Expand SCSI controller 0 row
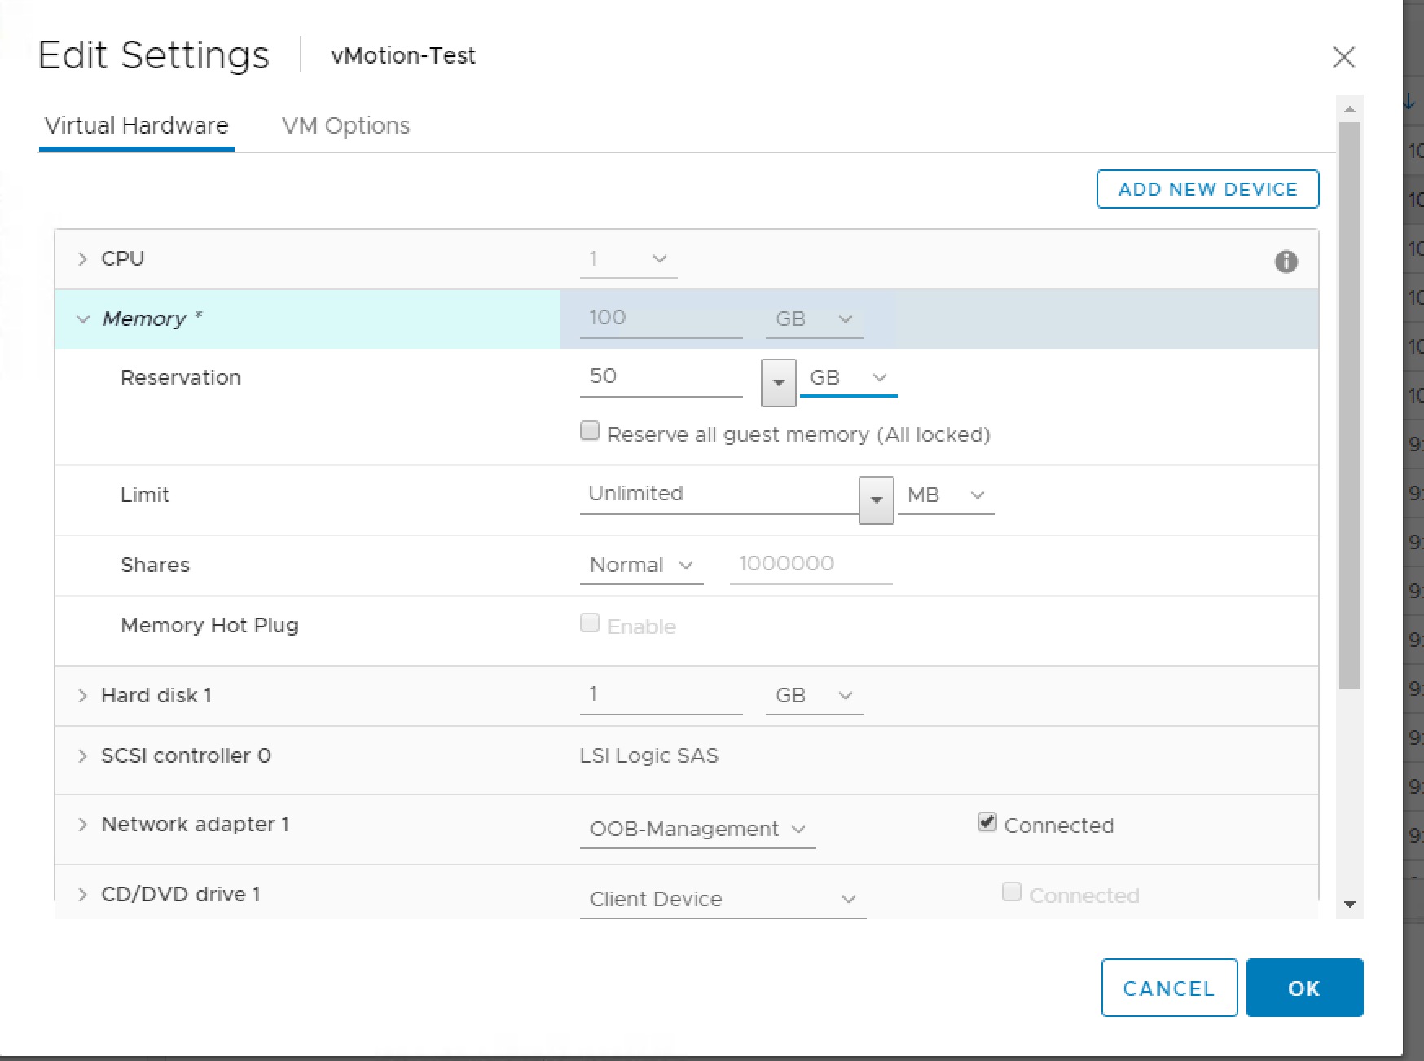1424x1061 pixels. (82, 755)
